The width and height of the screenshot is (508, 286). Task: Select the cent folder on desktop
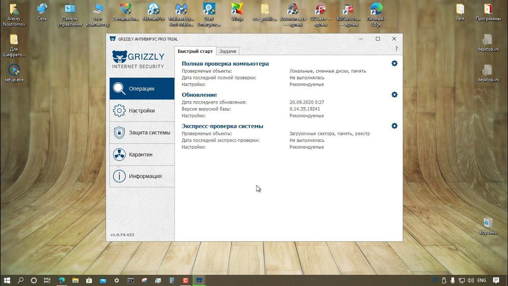pos(460,12)
